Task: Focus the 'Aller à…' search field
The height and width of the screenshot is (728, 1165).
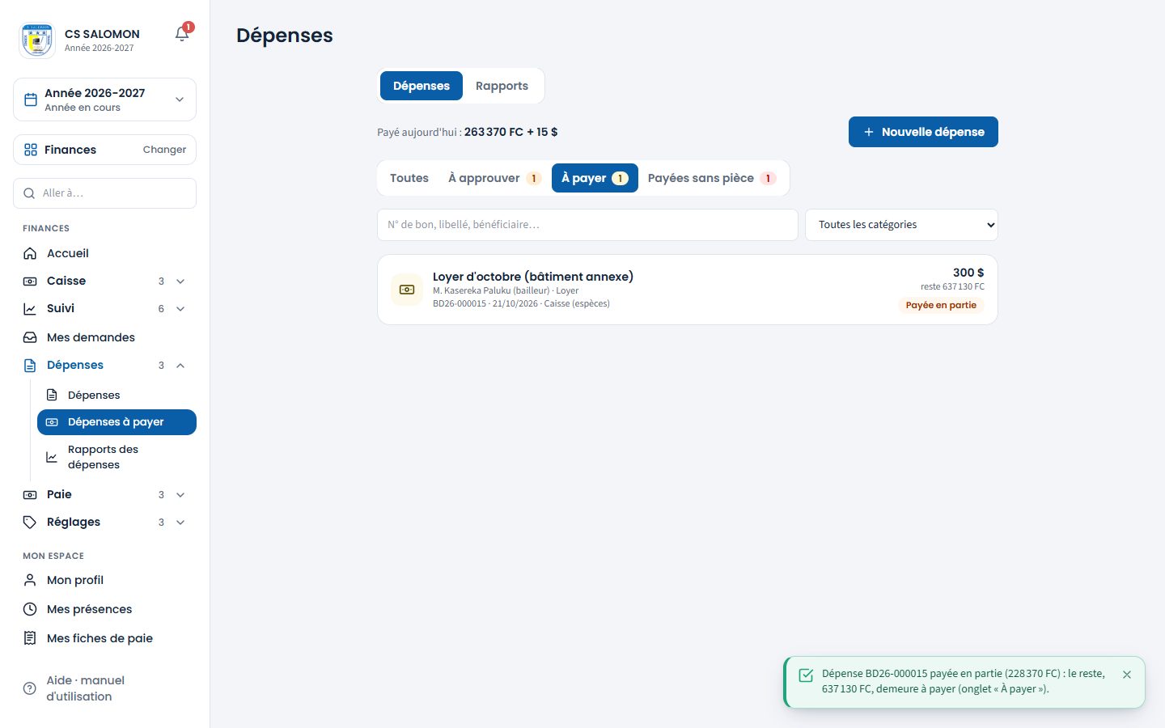Action: click(104, 193)
